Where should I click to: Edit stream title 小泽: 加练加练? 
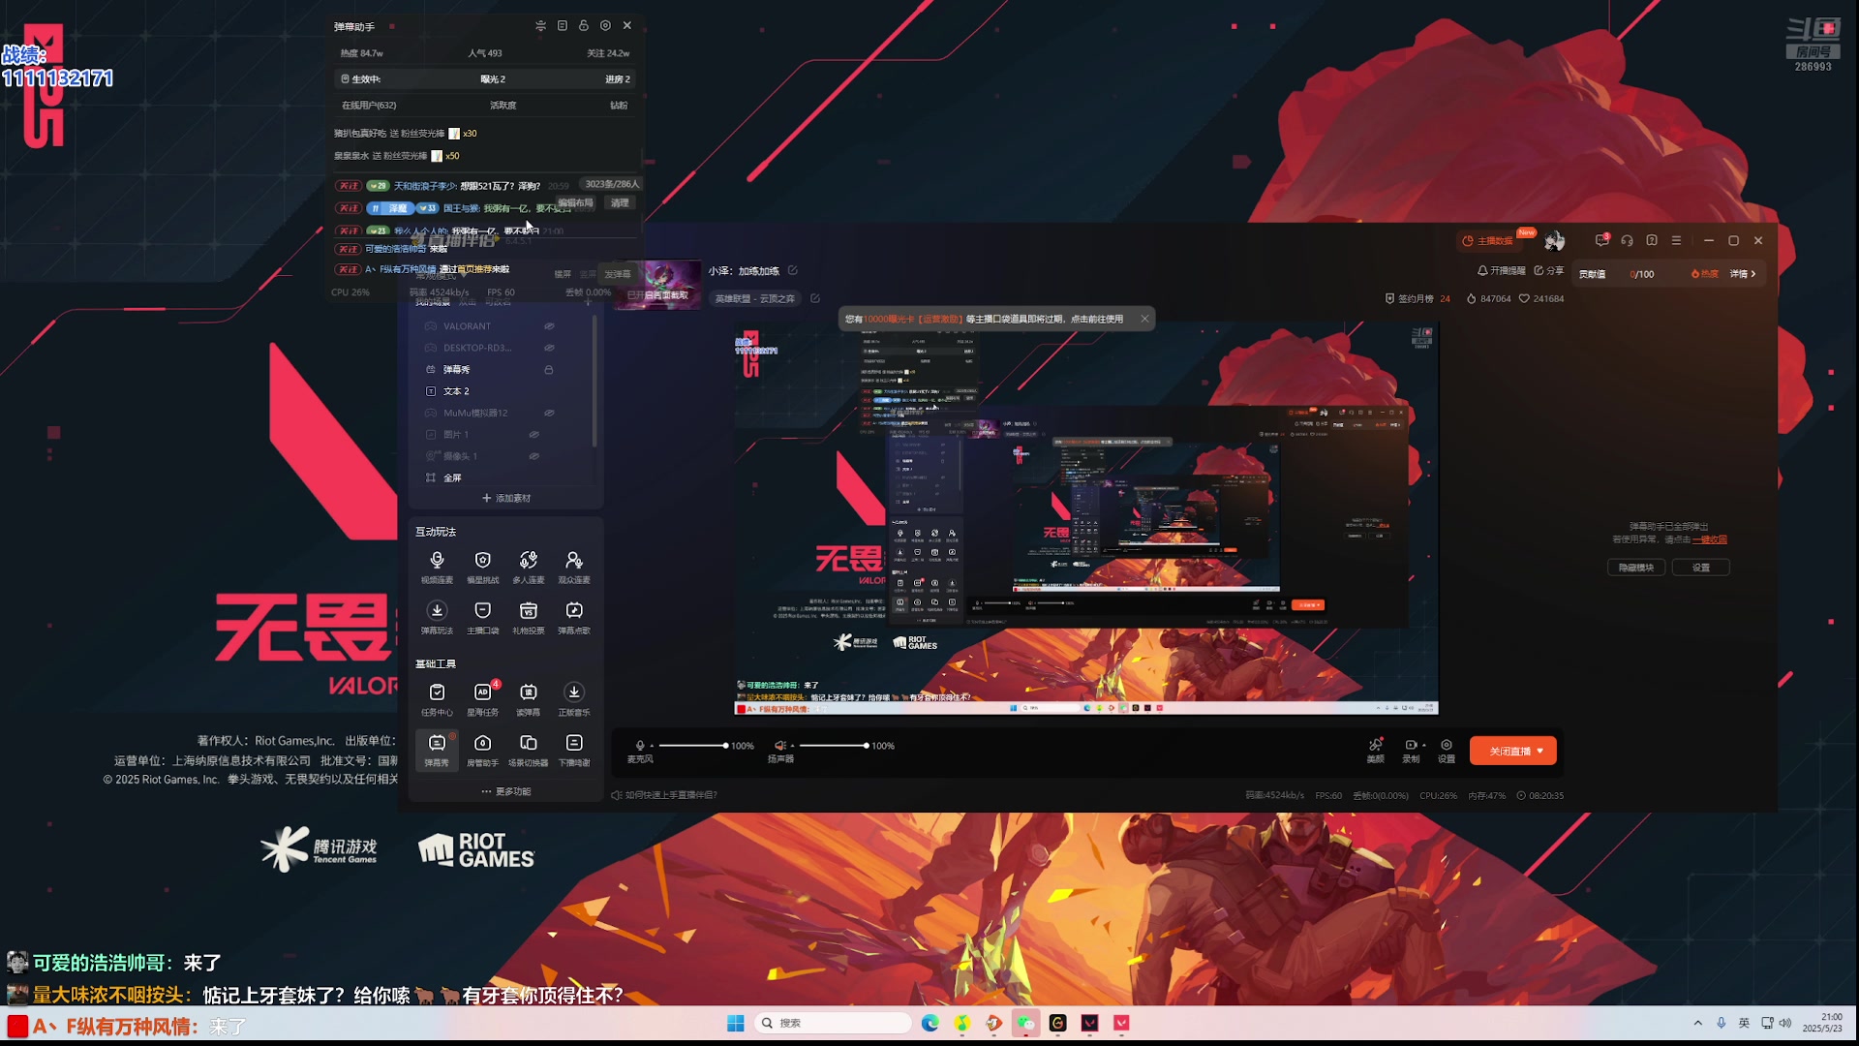coord(793,270)
